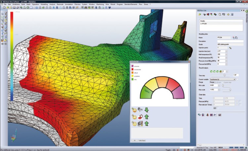The image size is (248, 151).
Task: Click the OK button in results dialog
Action: (x=135, y=140)
